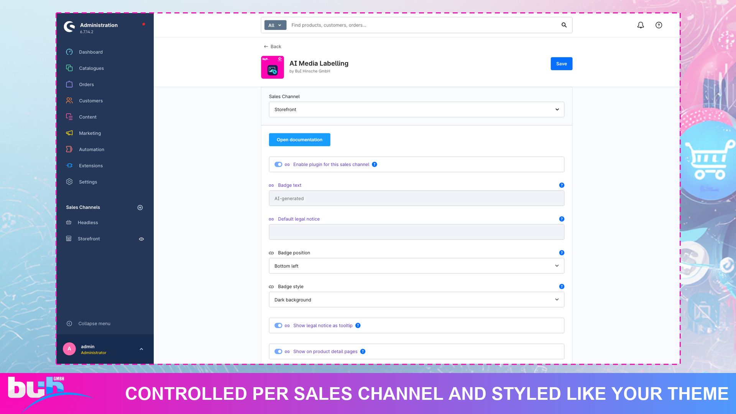The width and height of the screenshot is (736, 414).
Task: Expand the admin user menu chevron
Action: point(141,349)
